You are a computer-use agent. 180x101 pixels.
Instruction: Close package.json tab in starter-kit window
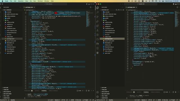(x=136, y=7)
